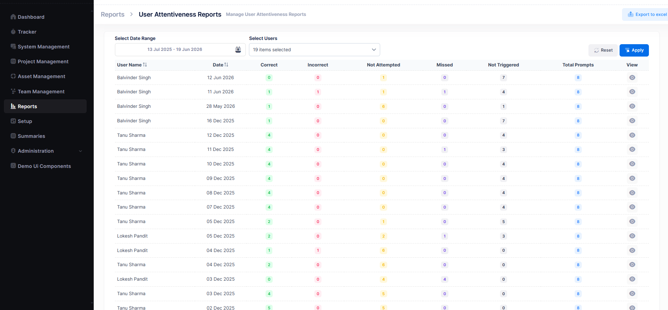The image size is (668, 310).
Task: View Tanu Sharma 11 Dec 2025 report
Action: point(632,150)
